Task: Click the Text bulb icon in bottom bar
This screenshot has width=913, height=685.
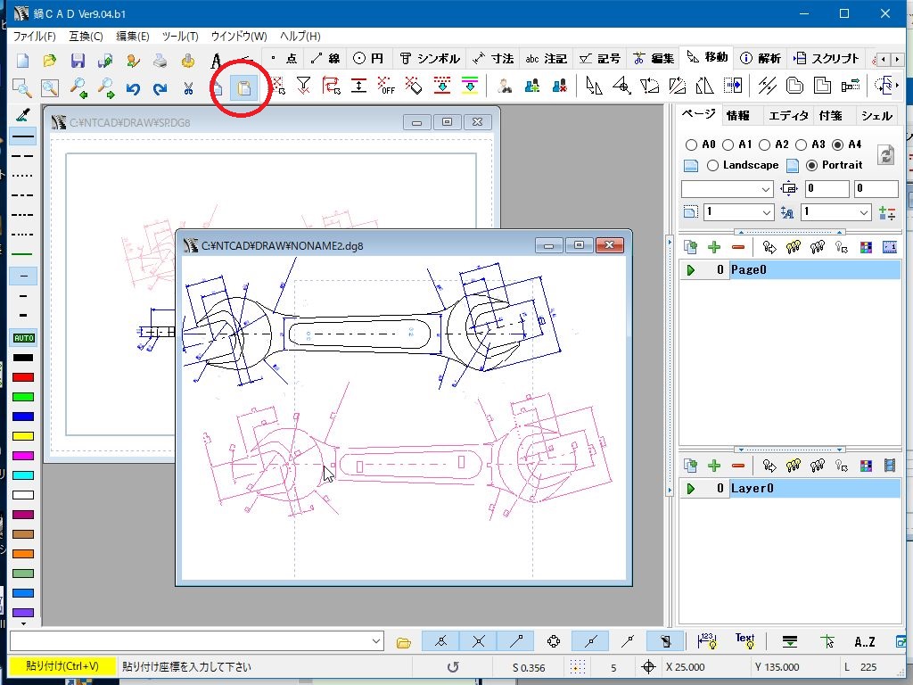Action: (x=744, y=641)
